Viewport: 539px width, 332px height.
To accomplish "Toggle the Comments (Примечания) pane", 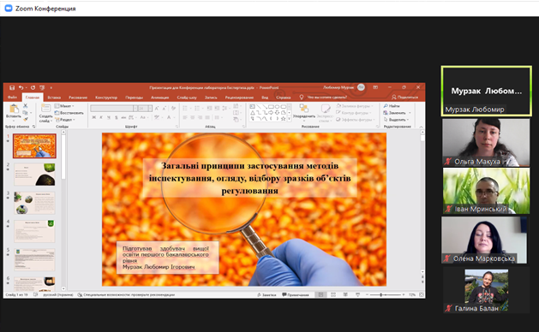I will click(296, 294).
